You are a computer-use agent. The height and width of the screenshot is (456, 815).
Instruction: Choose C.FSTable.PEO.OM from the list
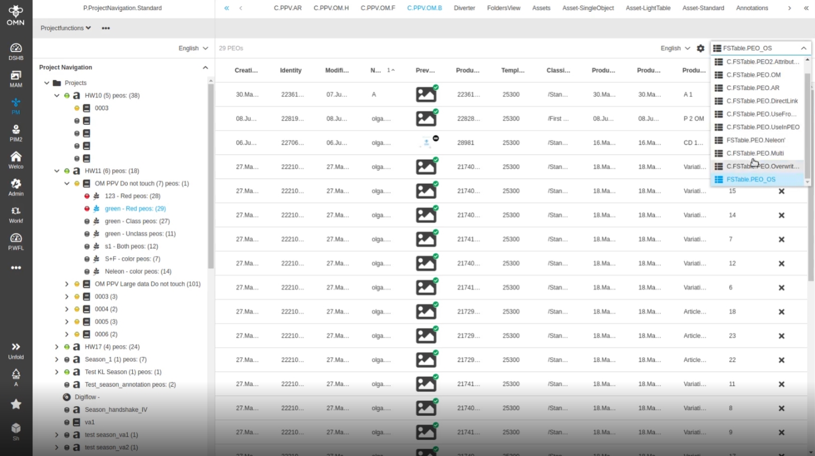tap(758, 75)
